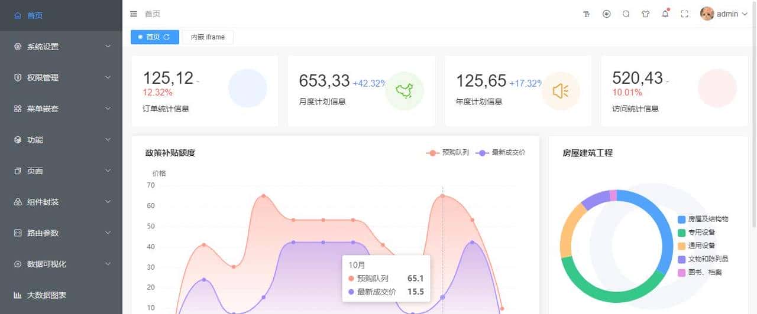Screen dimensions: 757x314
Task: Switch to the 首页 tab
Action: coord(155,37)
